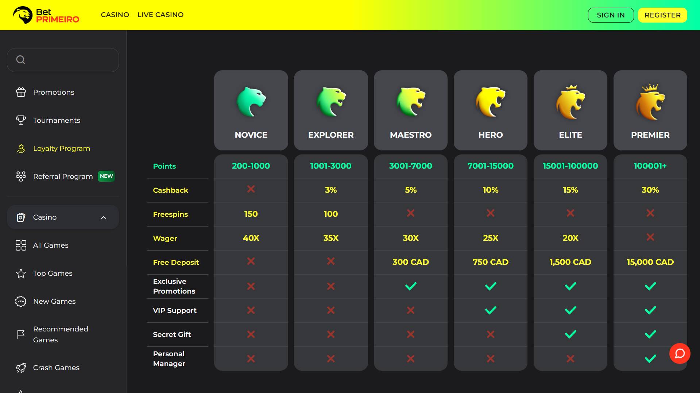700x393 pixels.
Task: Click the Promotions gift icon
Action: point(21,92)
